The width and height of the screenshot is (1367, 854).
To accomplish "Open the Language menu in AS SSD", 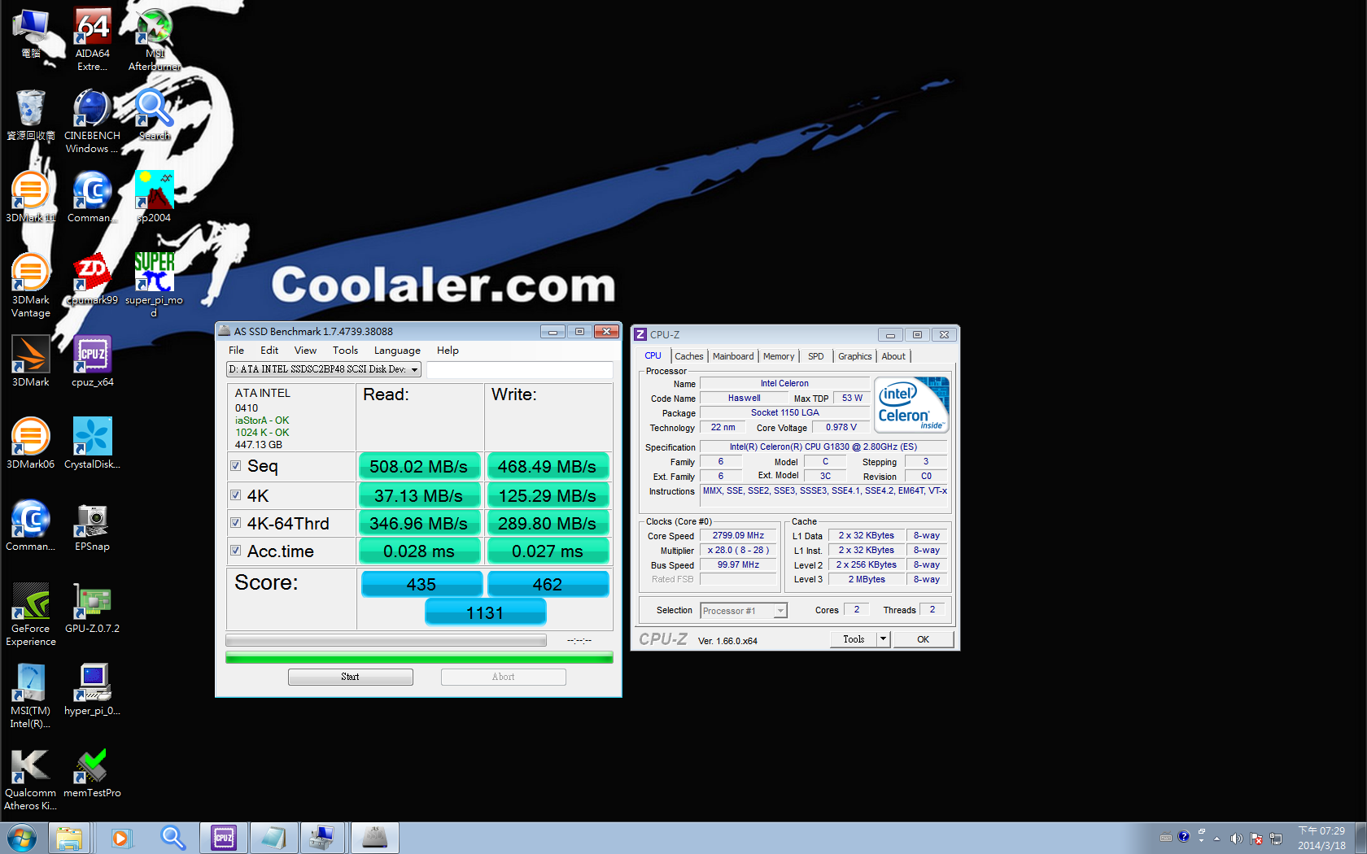I will click(x=397, y=351).
